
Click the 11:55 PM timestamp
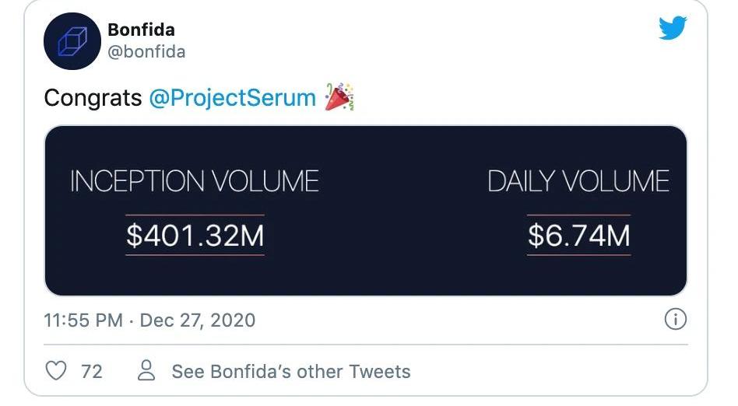coord(83,320)
